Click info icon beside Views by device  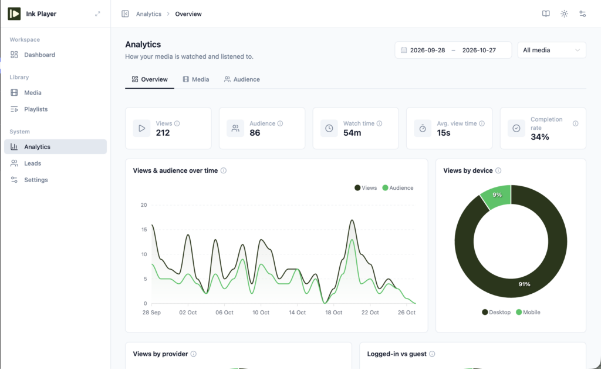498,170
